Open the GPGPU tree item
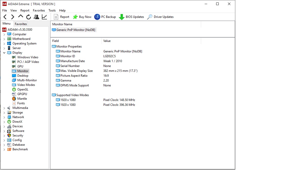 pos(20,94)
